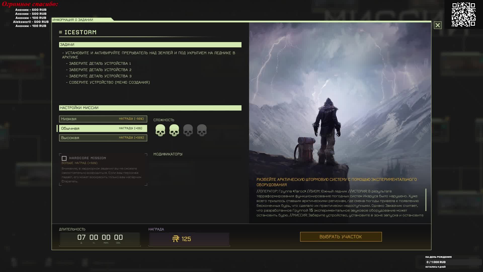Click the first difficulty skull icon
The height and width of the screenshot is (272, 483).
click(x=160, y=130)
